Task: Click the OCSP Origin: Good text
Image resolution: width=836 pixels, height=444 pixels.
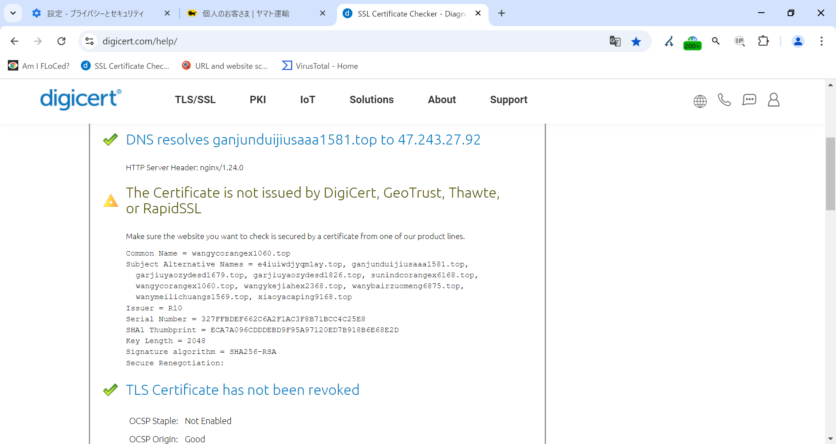Action: click(167, 439)
